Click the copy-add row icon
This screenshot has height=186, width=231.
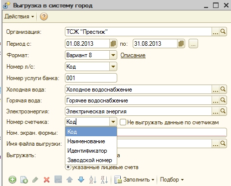(24, 180)
